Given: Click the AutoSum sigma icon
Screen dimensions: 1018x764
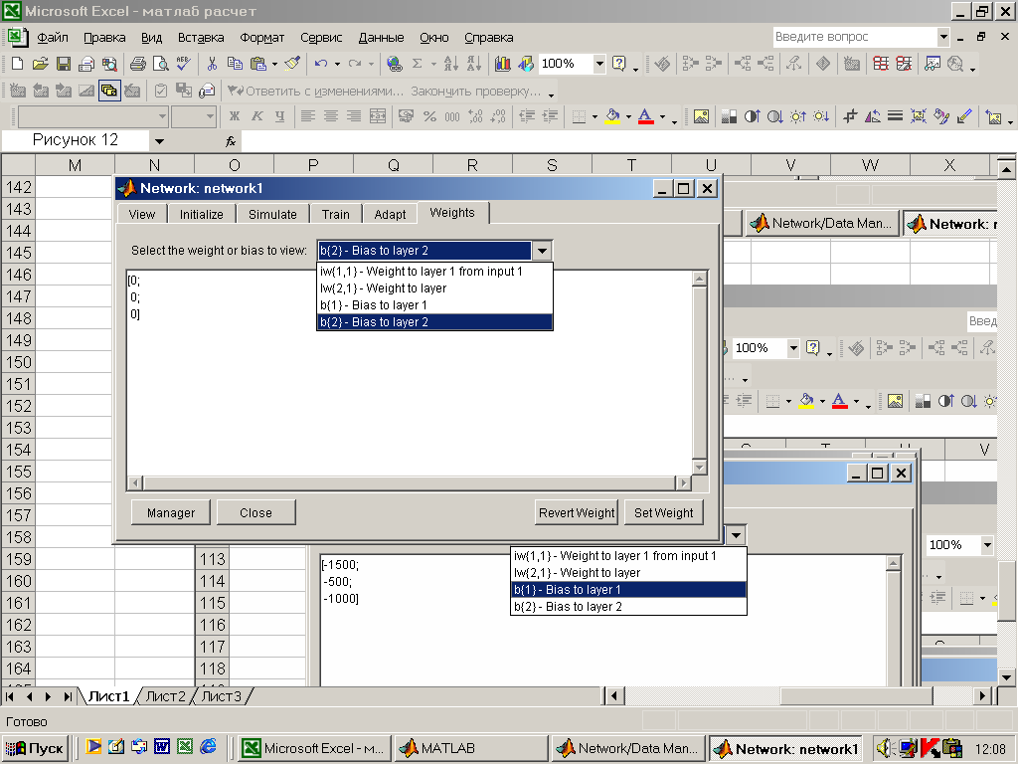Looking at the screenshot, I should (418, 64).
